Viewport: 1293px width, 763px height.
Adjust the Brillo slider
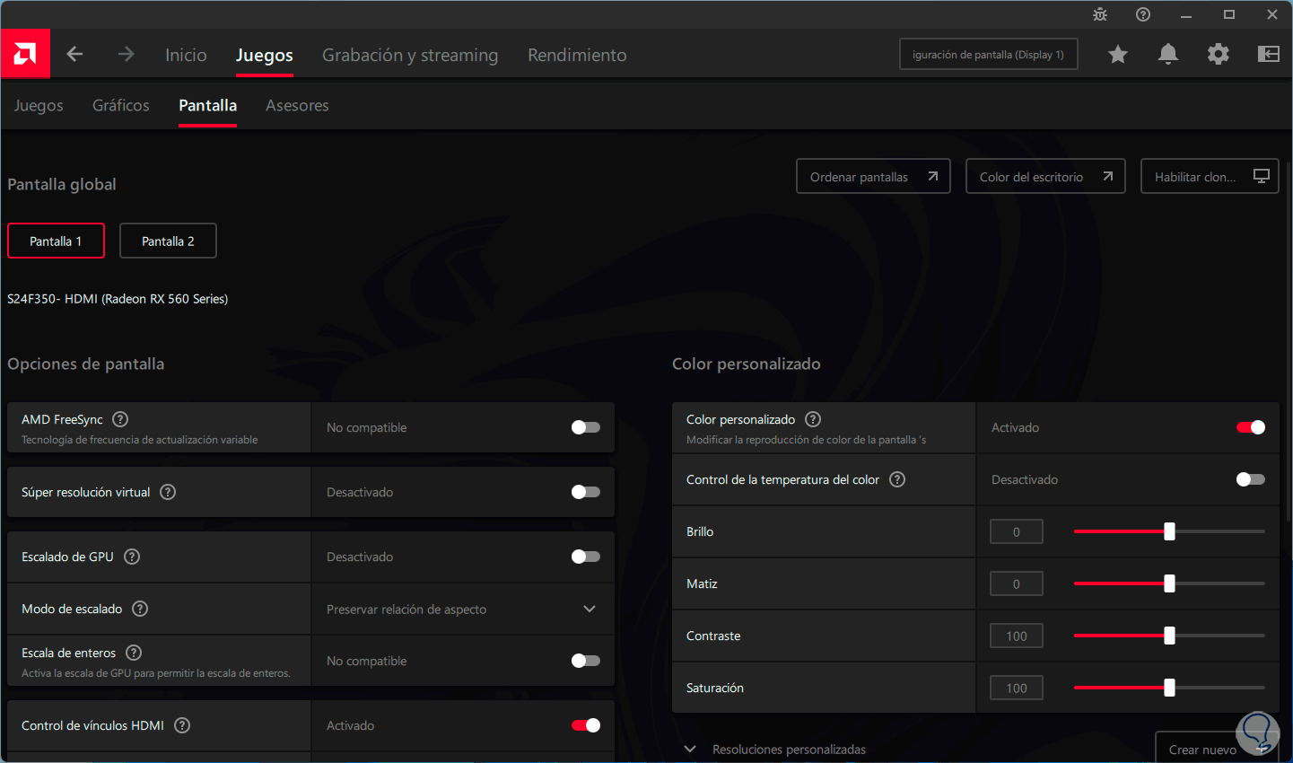(1169, 531)
